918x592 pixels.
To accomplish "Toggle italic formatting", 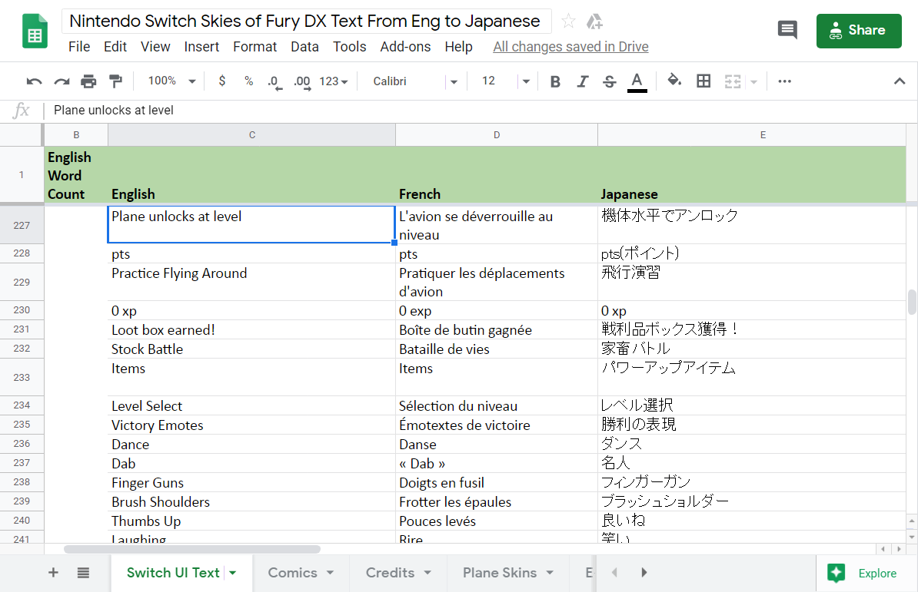I will pyautogui.click(x=582, y=81).
